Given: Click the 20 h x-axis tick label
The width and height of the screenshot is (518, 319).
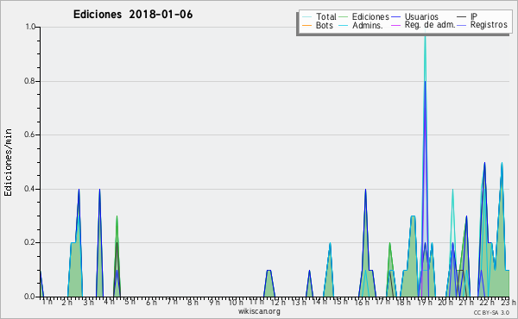Looking at the screenshot, I should point(445,302).
